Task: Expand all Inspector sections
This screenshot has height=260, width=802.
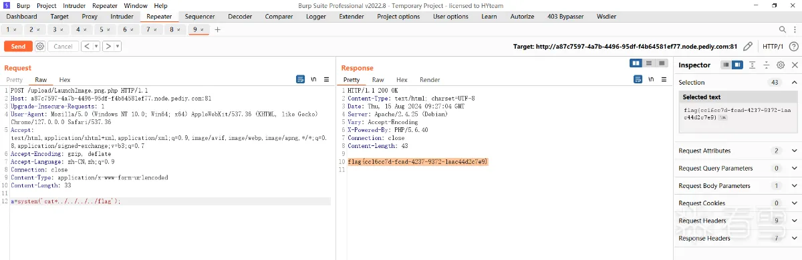Action: tap(752, 65)
